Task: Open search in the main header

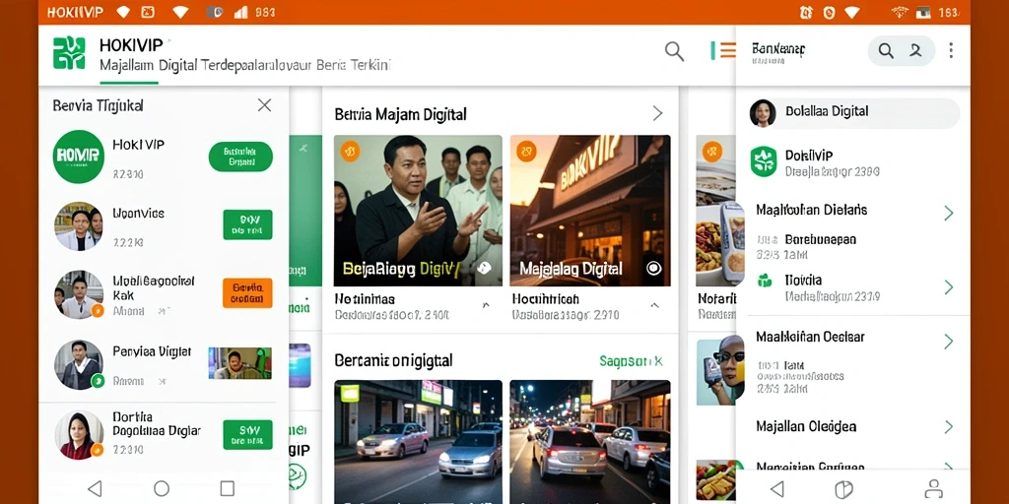Action: (x=674, y=51)
